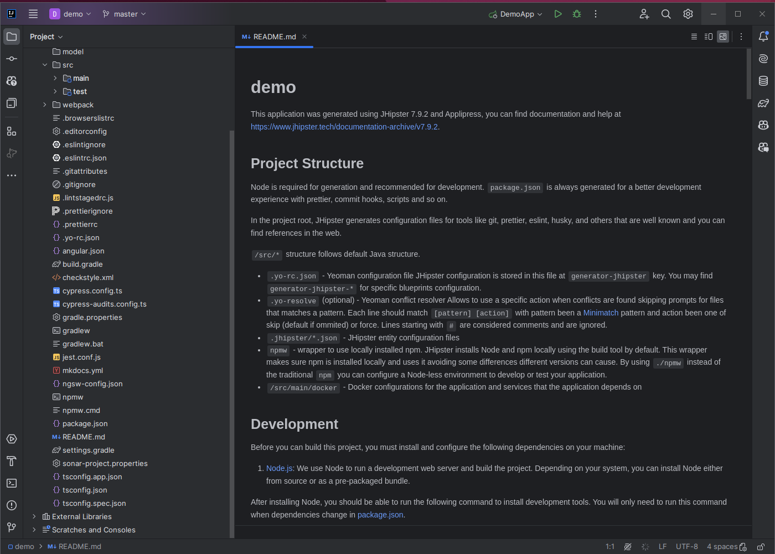
Task: Follow the package.json link in Development
Action: click(380, 515)
